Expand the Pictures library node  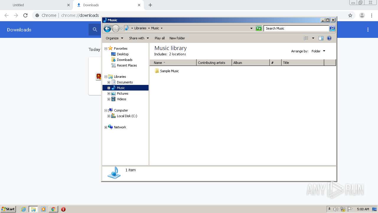click(x=109, y=93)
